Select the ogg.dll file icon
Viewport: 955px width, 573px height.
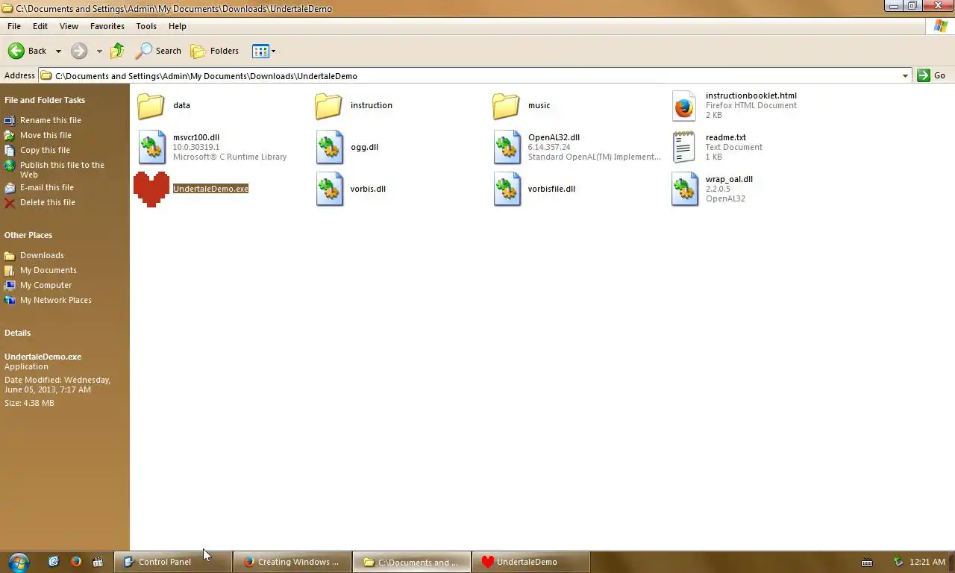[329, 148]
